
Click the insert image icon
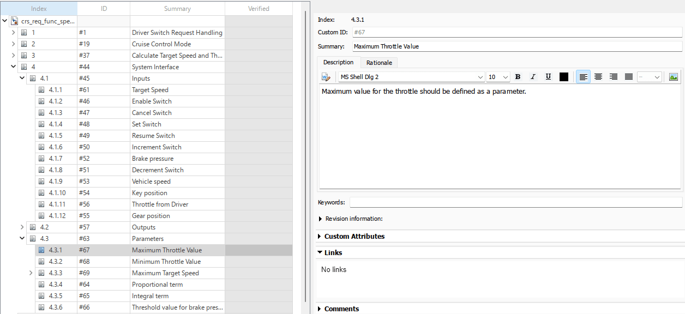[x=674, y=77]
